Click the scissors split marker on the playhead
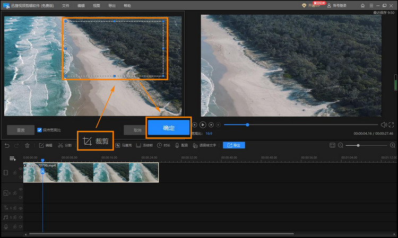This screenshot has height=238, width=398. (x=42, y=171)
